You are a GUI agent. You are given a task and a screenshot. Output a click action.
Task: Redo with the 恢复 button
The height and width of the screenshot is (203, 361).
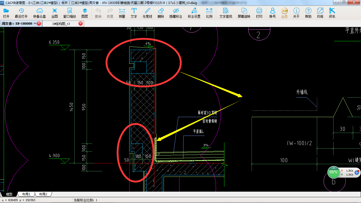(110, 13)
